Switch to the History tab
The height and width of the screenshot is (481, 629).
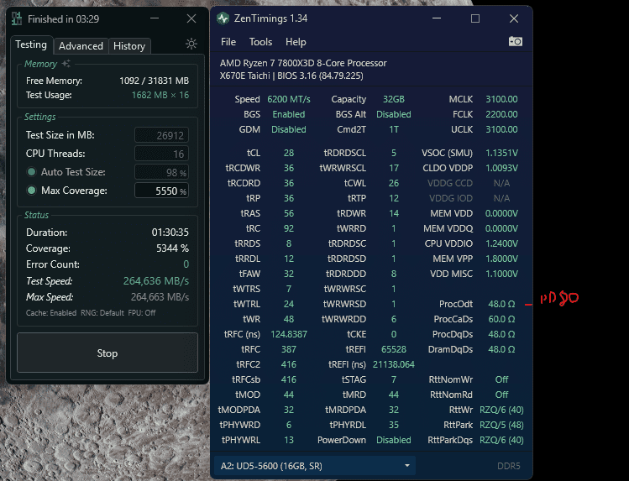[129, 46]
